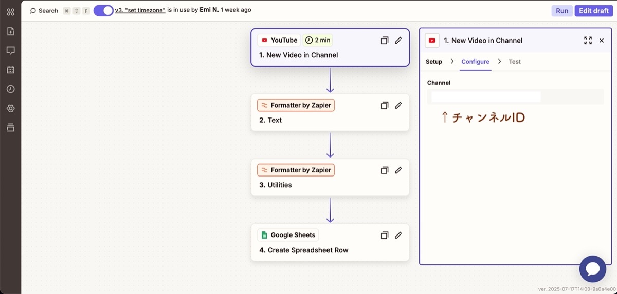Open the history clock icon in sidebar

click(10, 89)
